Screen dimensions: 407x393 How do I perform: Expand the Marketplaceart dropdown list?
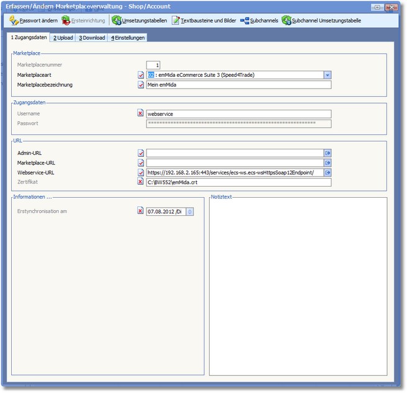(x=328, y=75)
